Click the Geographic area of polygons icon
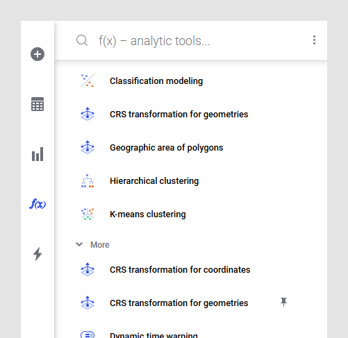 point(88,147)
